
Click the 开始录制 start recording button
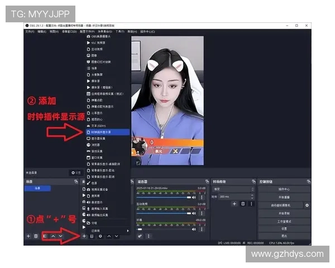point(284,213)
